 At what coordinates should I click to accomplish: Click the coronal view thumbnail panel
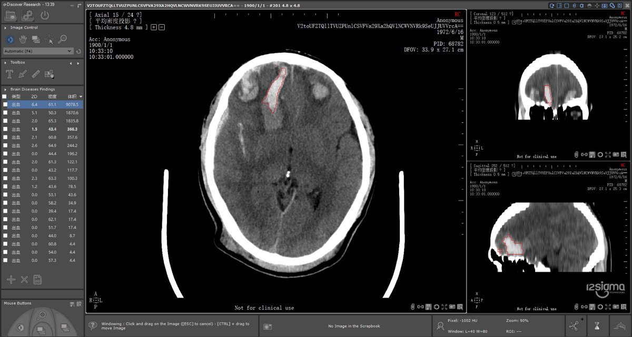549,85
